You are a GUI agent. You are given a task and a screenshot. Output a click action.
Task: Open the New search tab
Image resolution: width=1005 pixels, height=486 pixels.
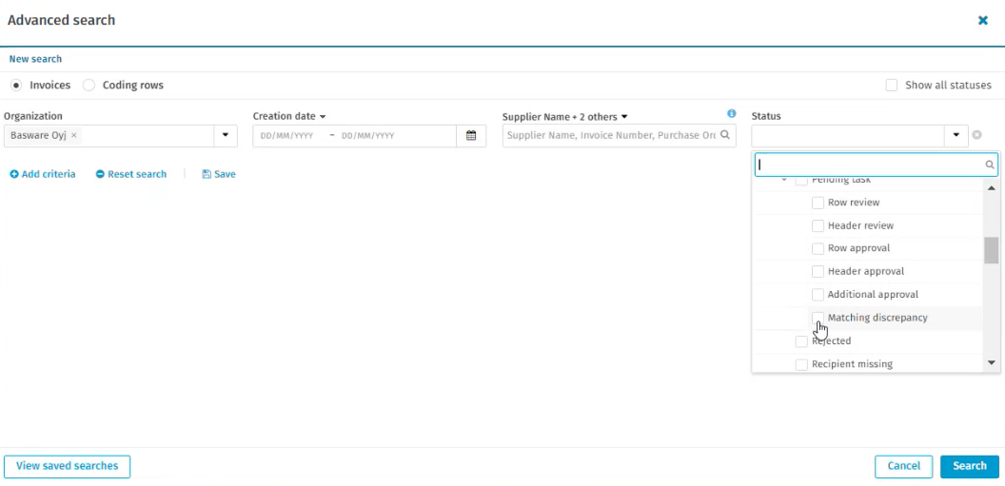pyautogui.click(x=35, y=59)
